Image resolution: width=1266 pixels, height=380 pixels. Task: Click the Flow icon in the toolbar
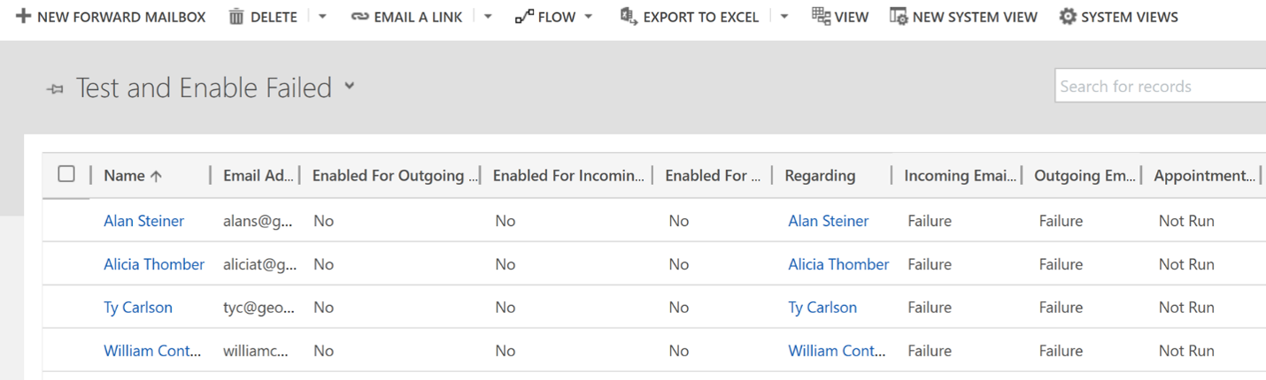(524, 16)
